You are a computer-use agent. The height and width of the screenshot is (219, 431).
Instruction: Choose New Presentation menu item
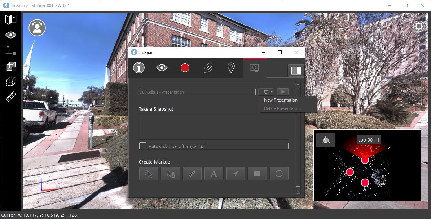pyautogui.click(x=281, y=100)
